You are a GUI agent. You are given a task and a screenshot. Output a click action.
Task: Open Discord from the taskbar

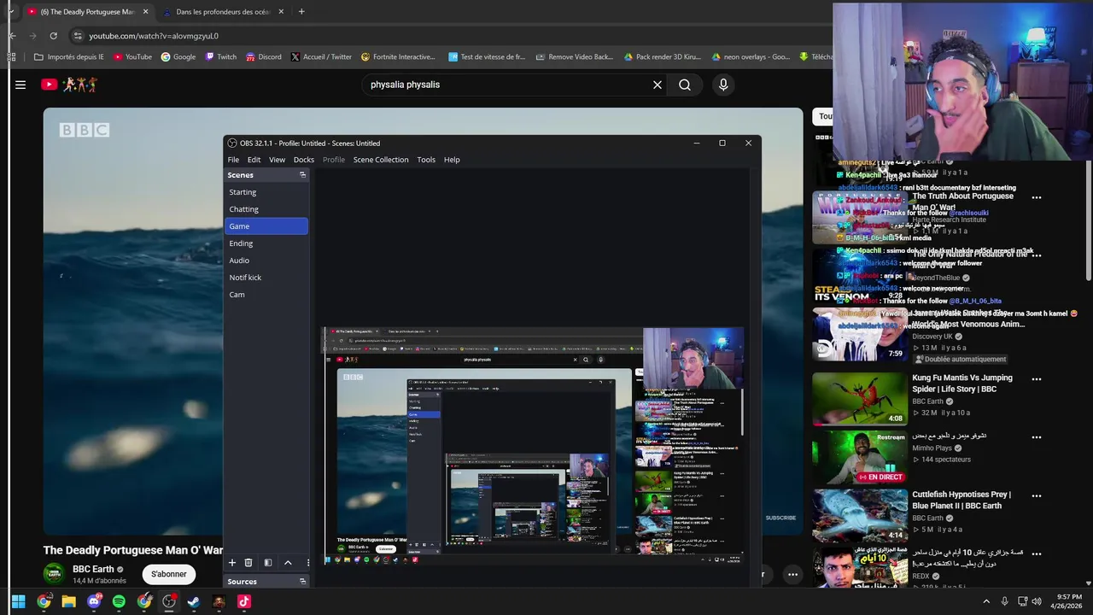(94, 601)
